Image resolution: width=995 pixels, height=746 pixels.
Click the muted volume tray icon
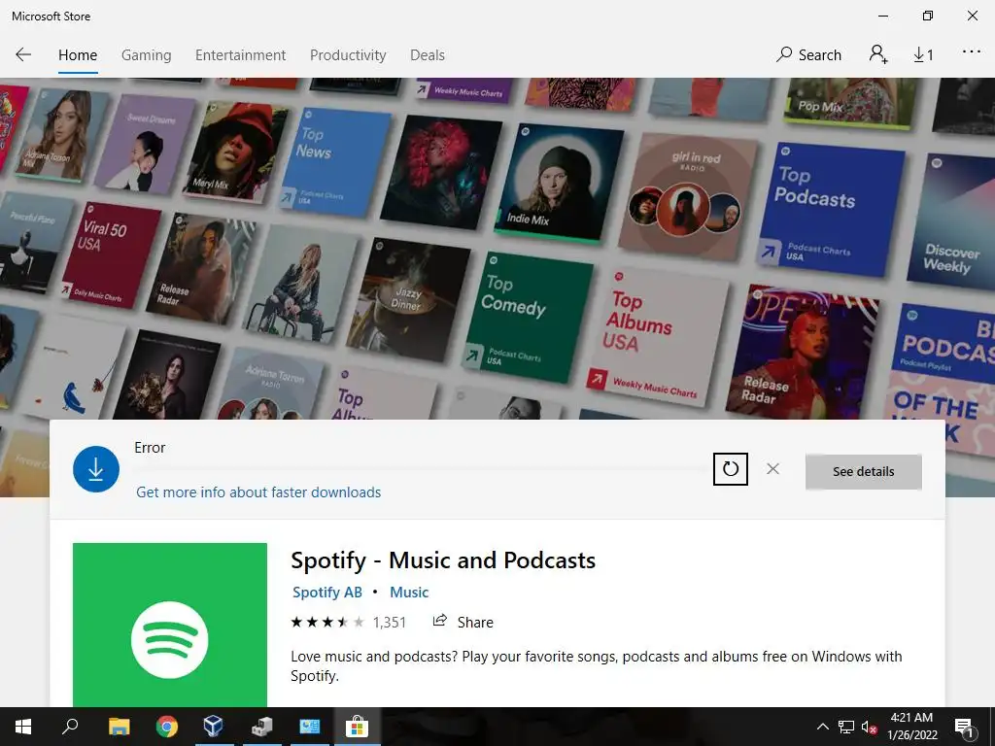pos(869,727)
